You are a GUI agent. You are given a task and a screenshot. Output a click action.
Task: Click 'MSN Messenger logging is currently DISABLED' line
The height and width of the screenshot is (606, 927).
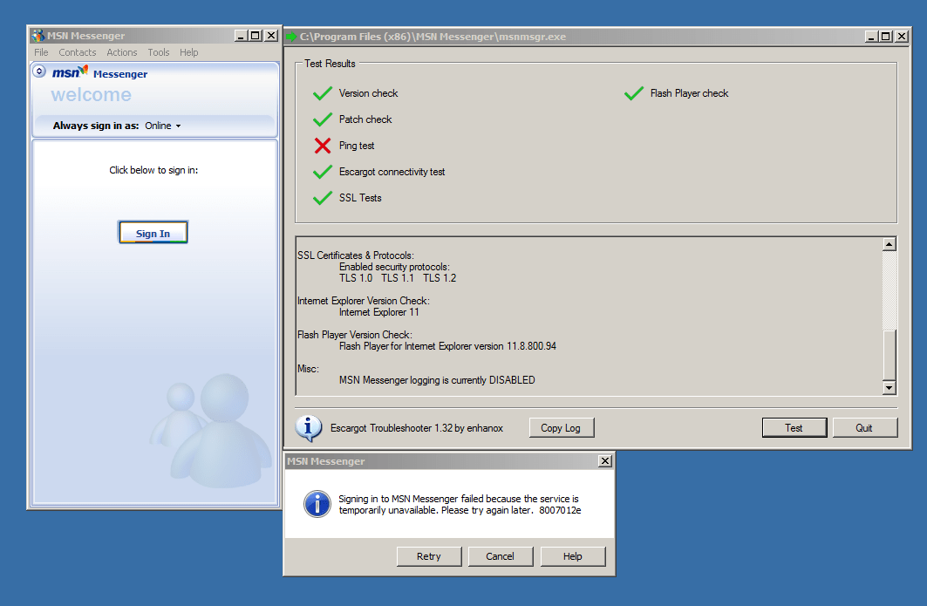point(437,380)
